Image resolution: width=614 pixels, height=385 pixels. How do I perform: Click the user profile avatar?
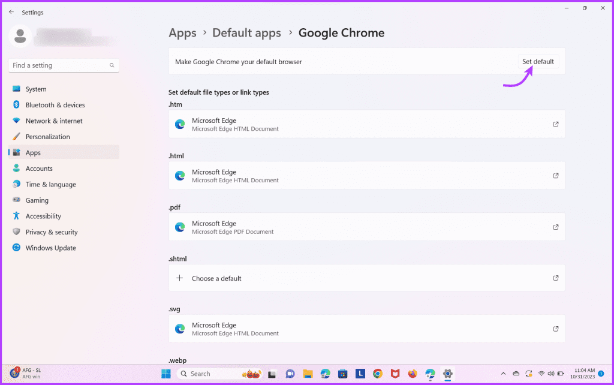coord(20,36)
